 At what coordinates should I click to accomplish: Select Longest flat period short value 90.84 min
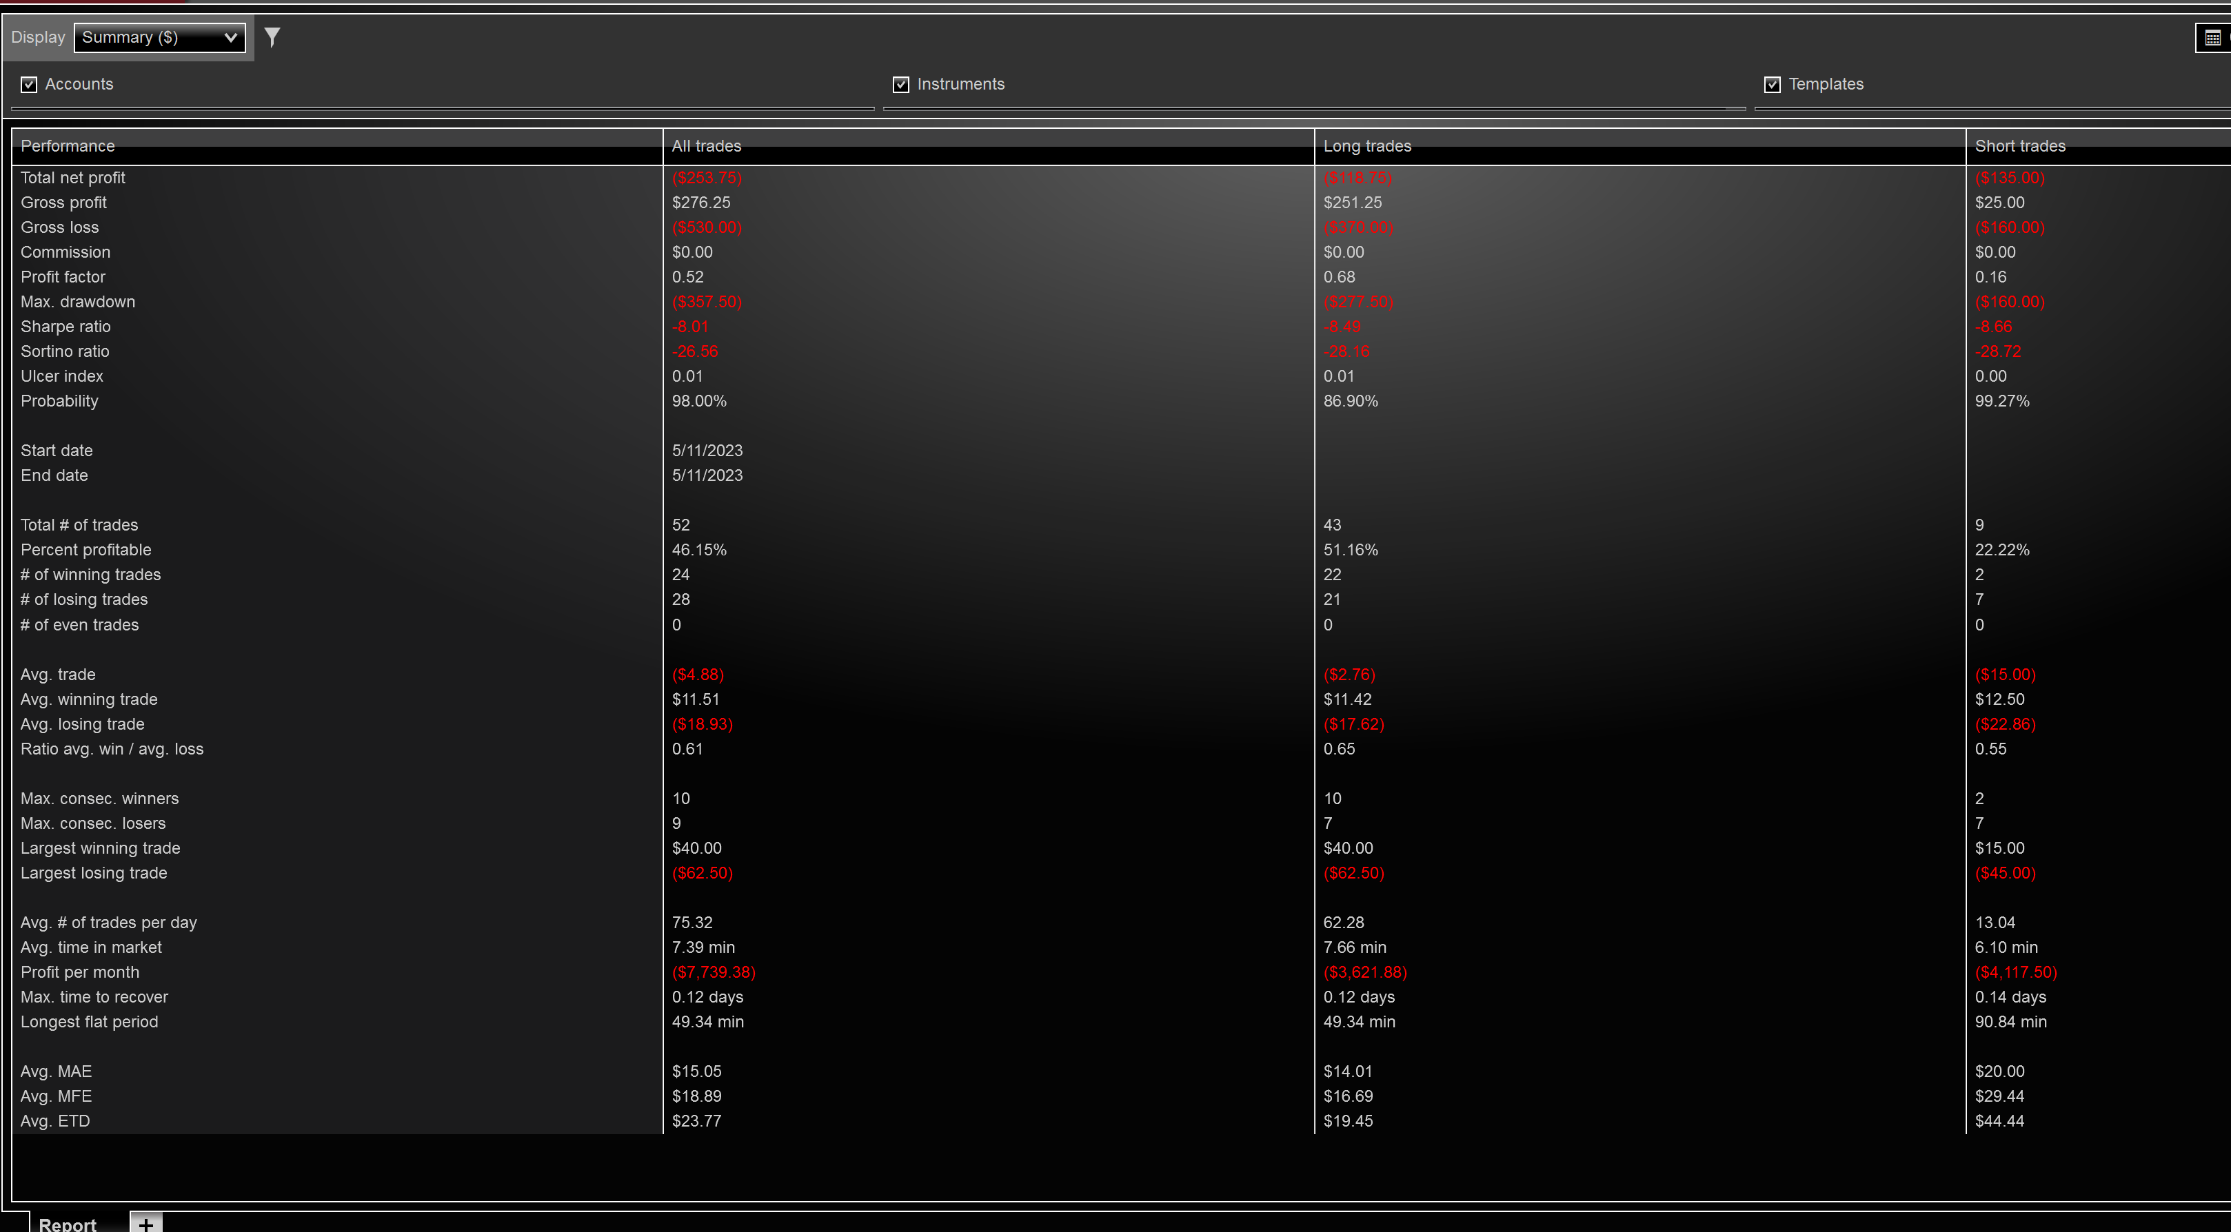2011,1023
